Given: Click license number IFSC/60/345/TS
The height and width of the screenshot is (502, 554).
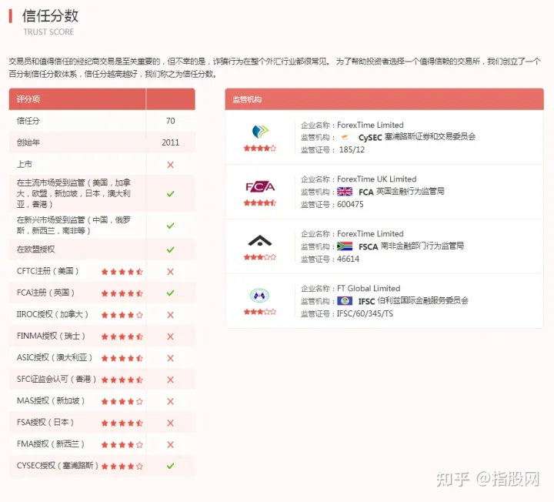Looking at the screenshot, I should coord(365,313).
